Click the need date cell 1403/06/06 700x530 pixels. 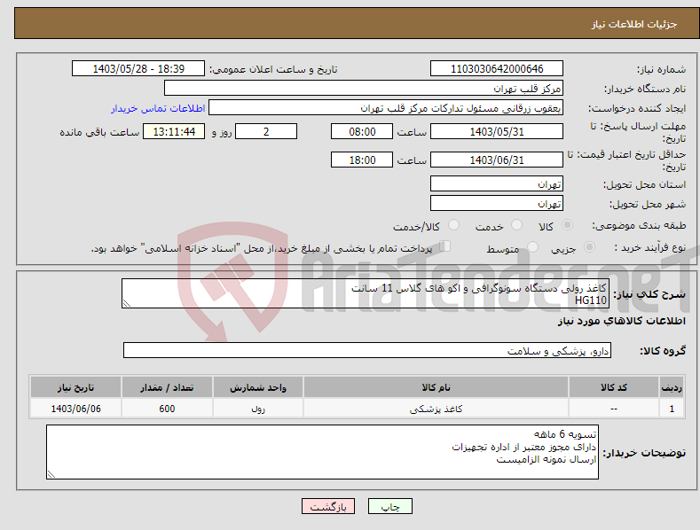[75, 409]
